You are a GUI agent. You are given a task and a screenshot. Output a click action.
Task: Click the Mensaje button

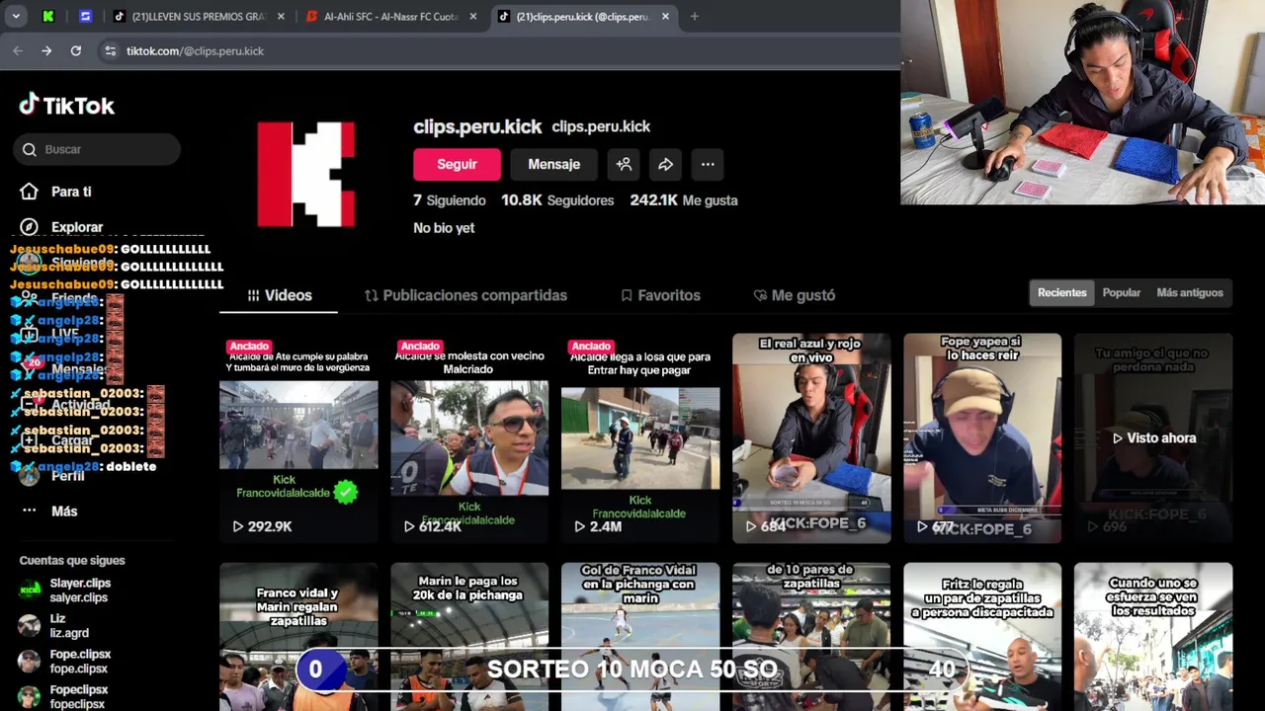click(553, 164)
